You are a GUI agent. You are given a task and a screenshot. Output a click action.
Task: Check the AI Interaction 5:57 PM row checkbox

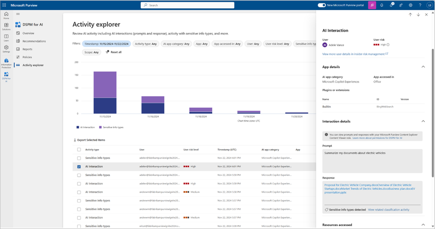coord(79,218)
